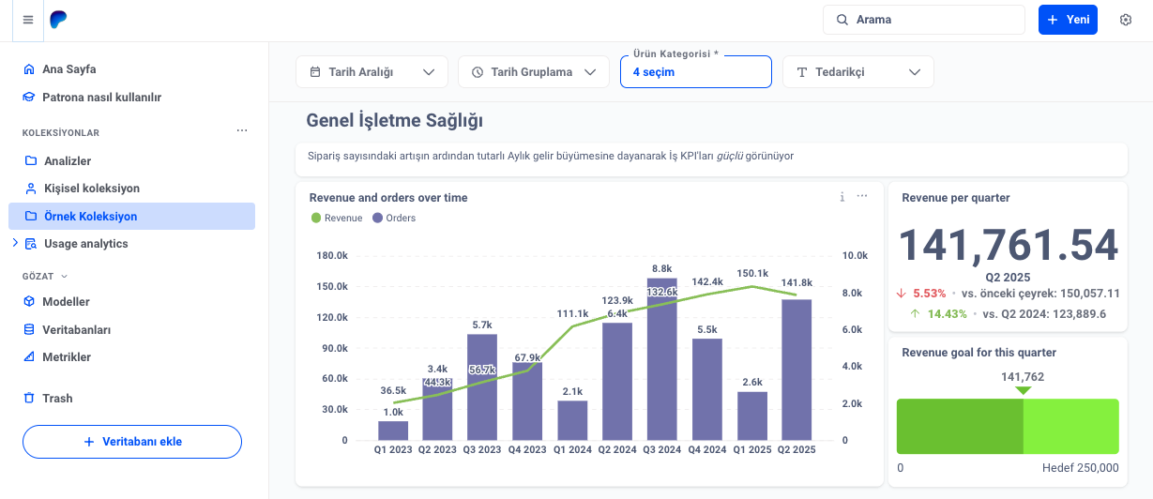Click the Ana Sayfa home icon
This screenshot has width=1153, height=499.
coord(29,69)
